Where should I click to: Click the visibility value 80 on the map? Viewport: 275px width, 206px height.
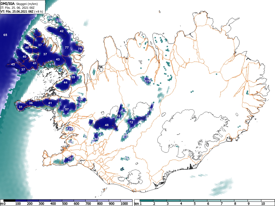tap(96, 139)
